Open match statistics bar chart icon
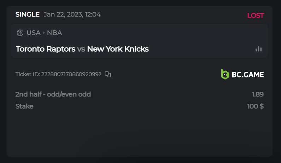 coord(259,49)
